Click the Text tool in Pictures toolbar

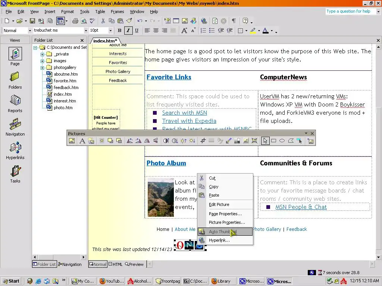pyautogui.click(x=82, y=141)
